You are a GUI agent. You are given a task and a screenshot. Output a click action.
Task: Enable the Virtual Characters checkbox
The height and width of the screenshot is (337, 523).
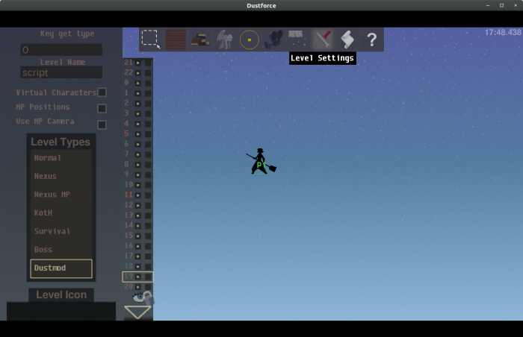[102, 92]
